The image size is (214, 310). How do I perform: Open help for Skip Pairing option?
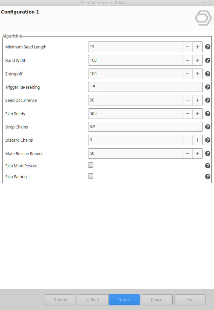207,177
